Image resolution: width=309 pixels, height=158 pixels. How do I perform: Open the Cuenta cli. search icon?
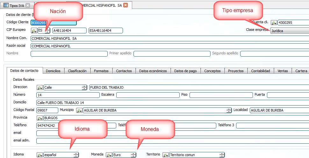tap(274, 23)
